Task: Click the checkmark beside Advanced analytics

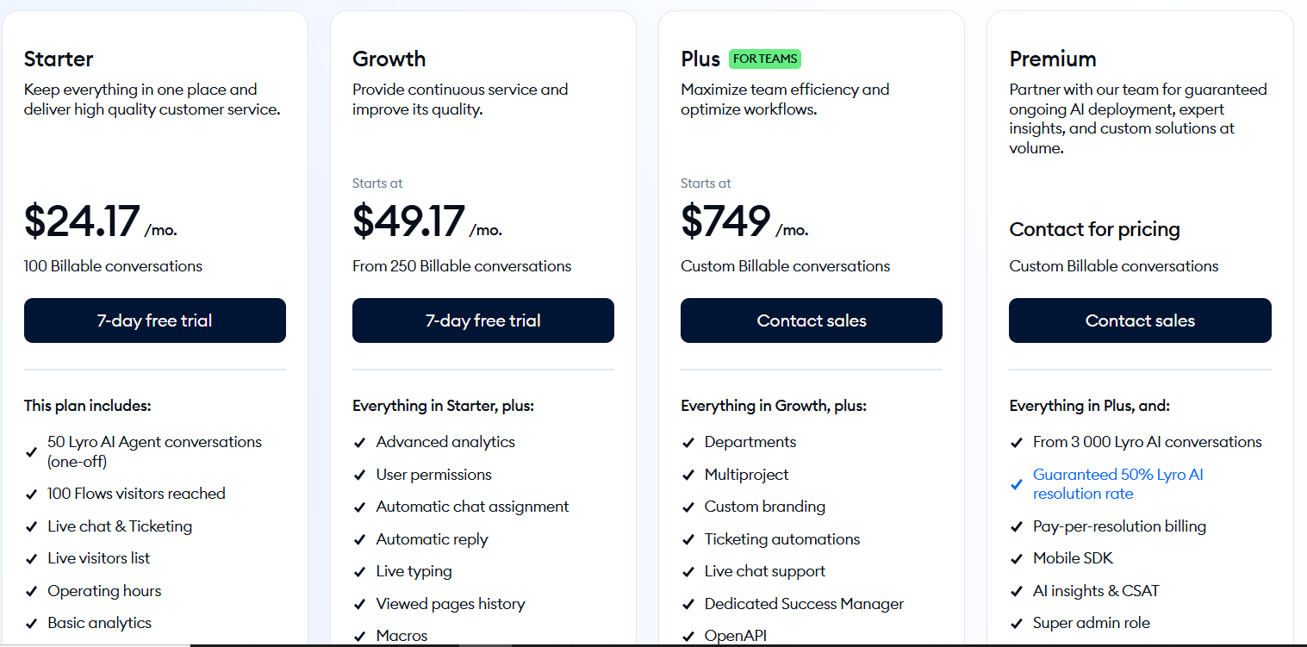Action: point(359,441)
